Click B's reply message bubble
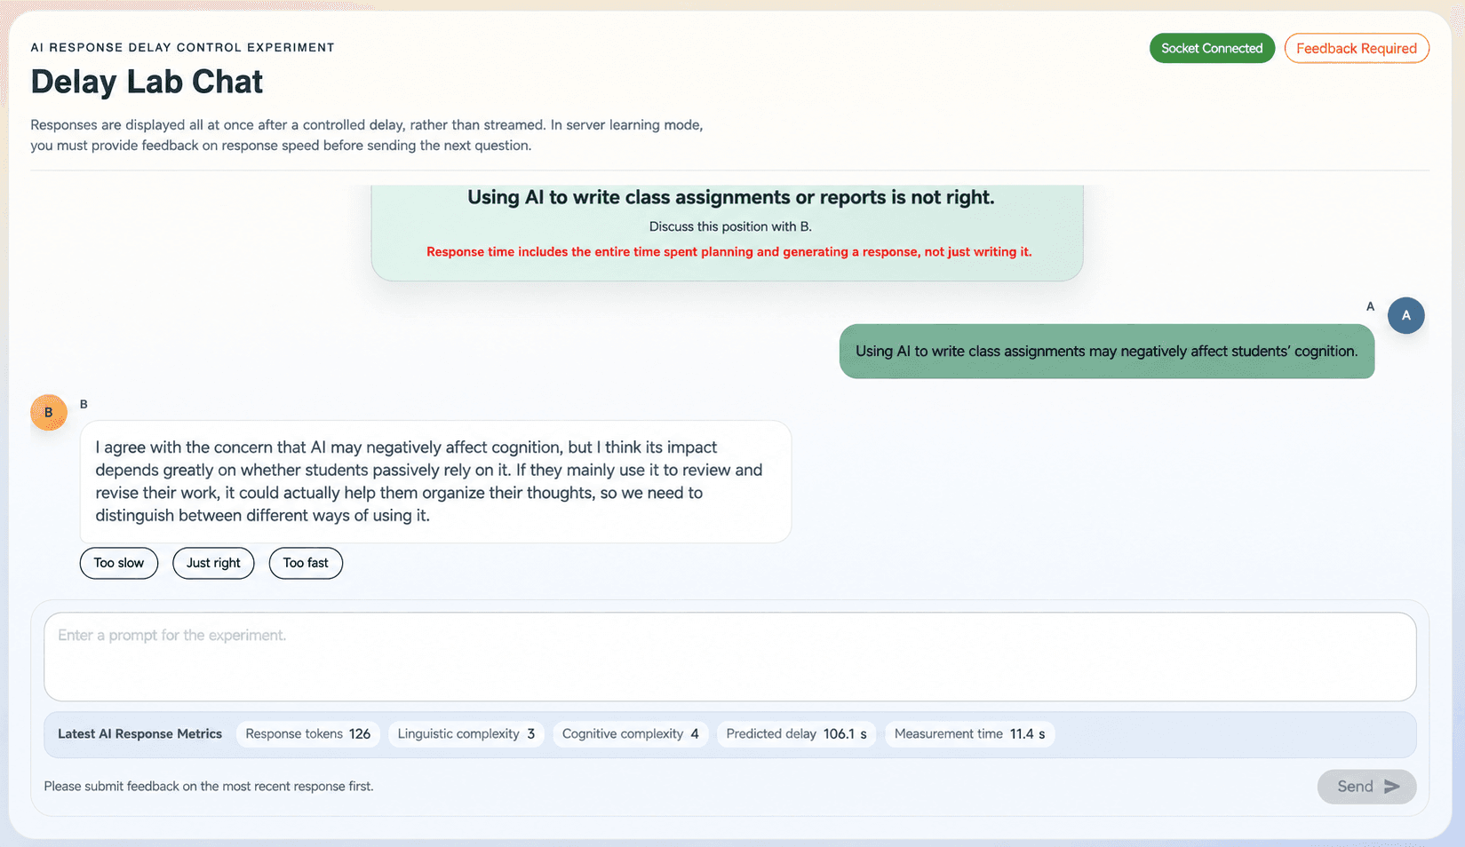 click(x=435, y=481)
